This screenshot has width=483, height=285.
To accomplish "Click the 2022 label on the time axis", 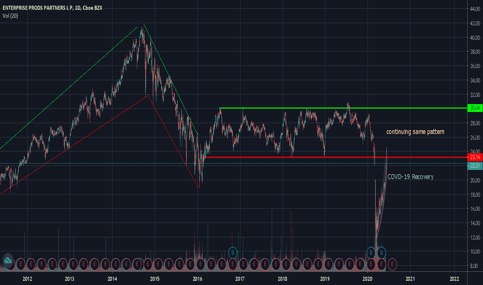I will (x=454, y=279).
